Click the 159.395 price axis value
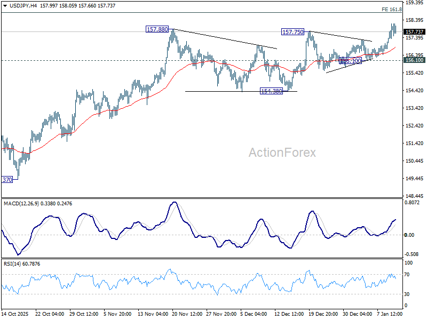This screenshot has height=320, width=427. click(414, 3)
